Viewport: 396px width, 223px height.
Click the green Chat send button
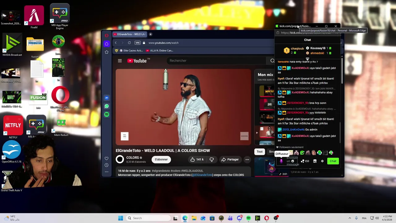333,161
